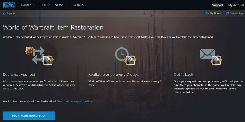The image size is (245, 122).
Task: Click the Begin Item Restoration button
Action: 29,115
